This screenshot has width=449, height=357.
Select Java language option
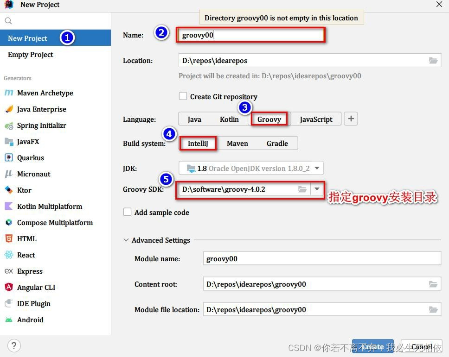tap(194, 119)
